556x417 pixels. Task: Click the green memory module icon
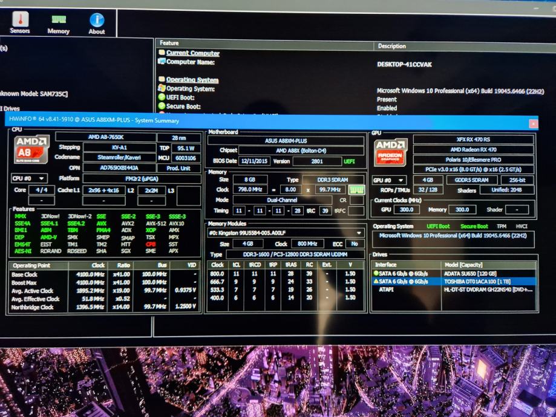[356, 190]
